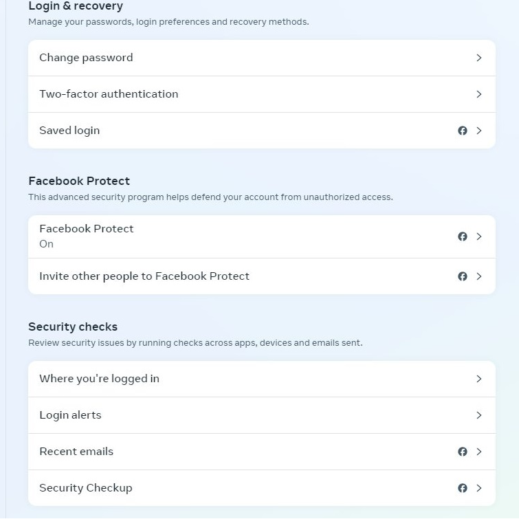Open Change password settings
Image resolution: width=519 pixels, height=519 pixels.
coord(262,58)
